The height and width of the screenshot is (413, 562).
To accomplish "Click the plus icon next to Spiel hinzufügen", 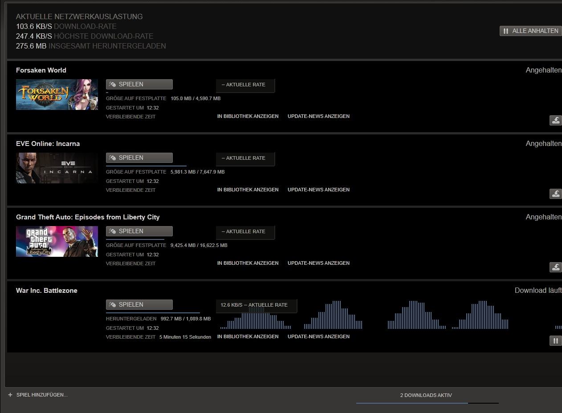I will pyautogui.click(x=10, y=395).
